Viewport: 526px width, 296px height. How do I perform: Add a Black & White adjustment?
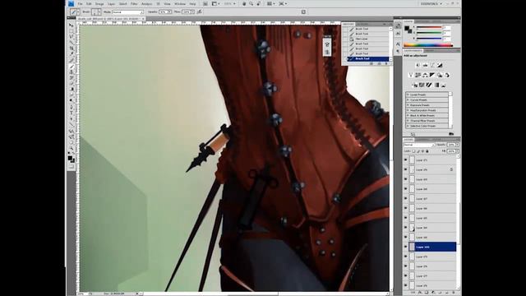[x=432, y=75]
